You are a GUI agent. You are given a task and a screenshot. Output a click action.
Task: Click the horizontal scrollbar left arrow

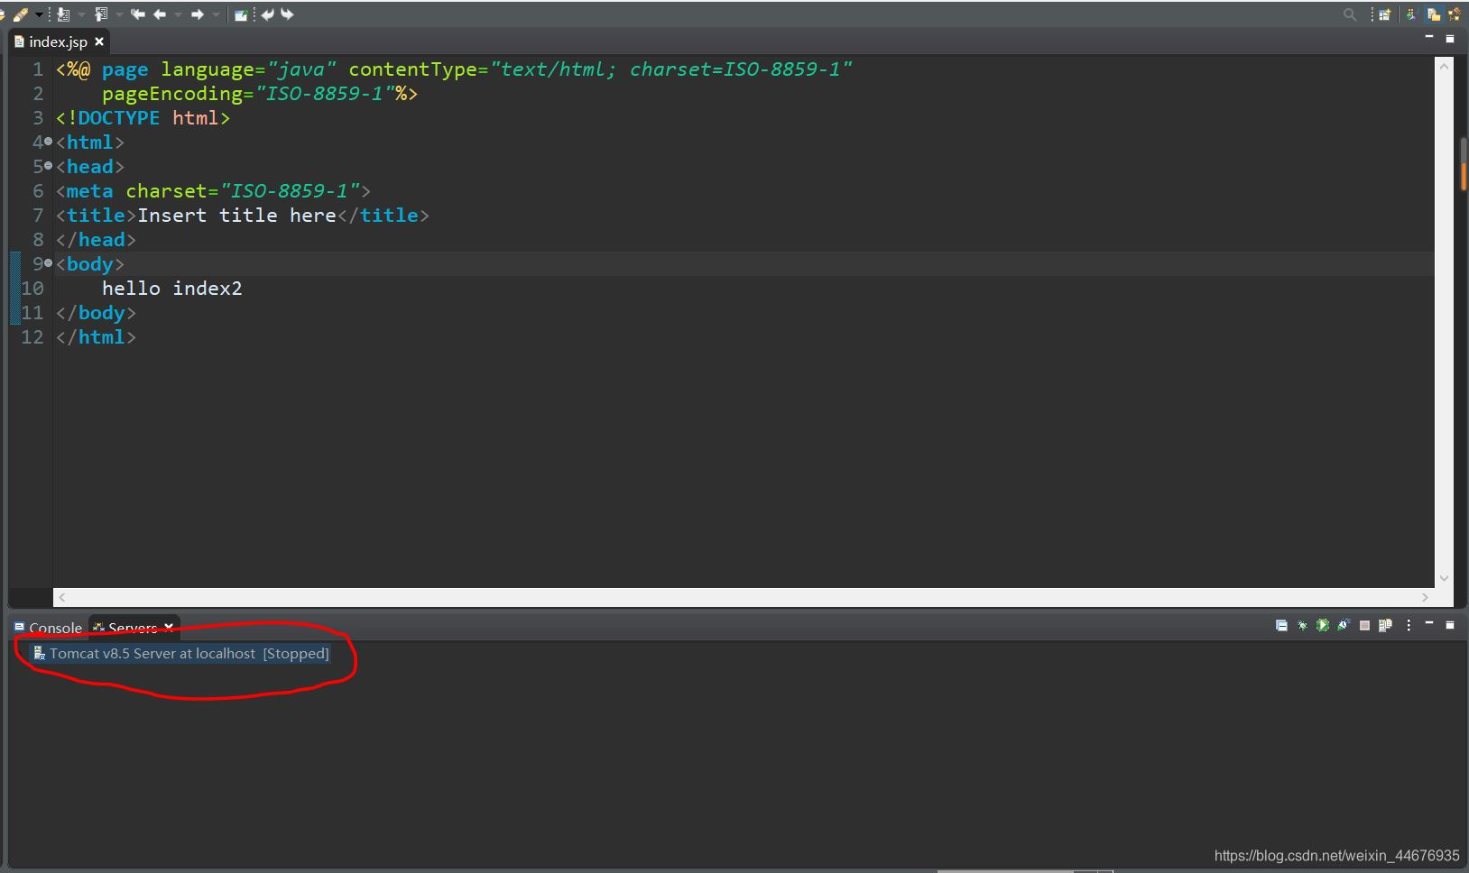61,597
